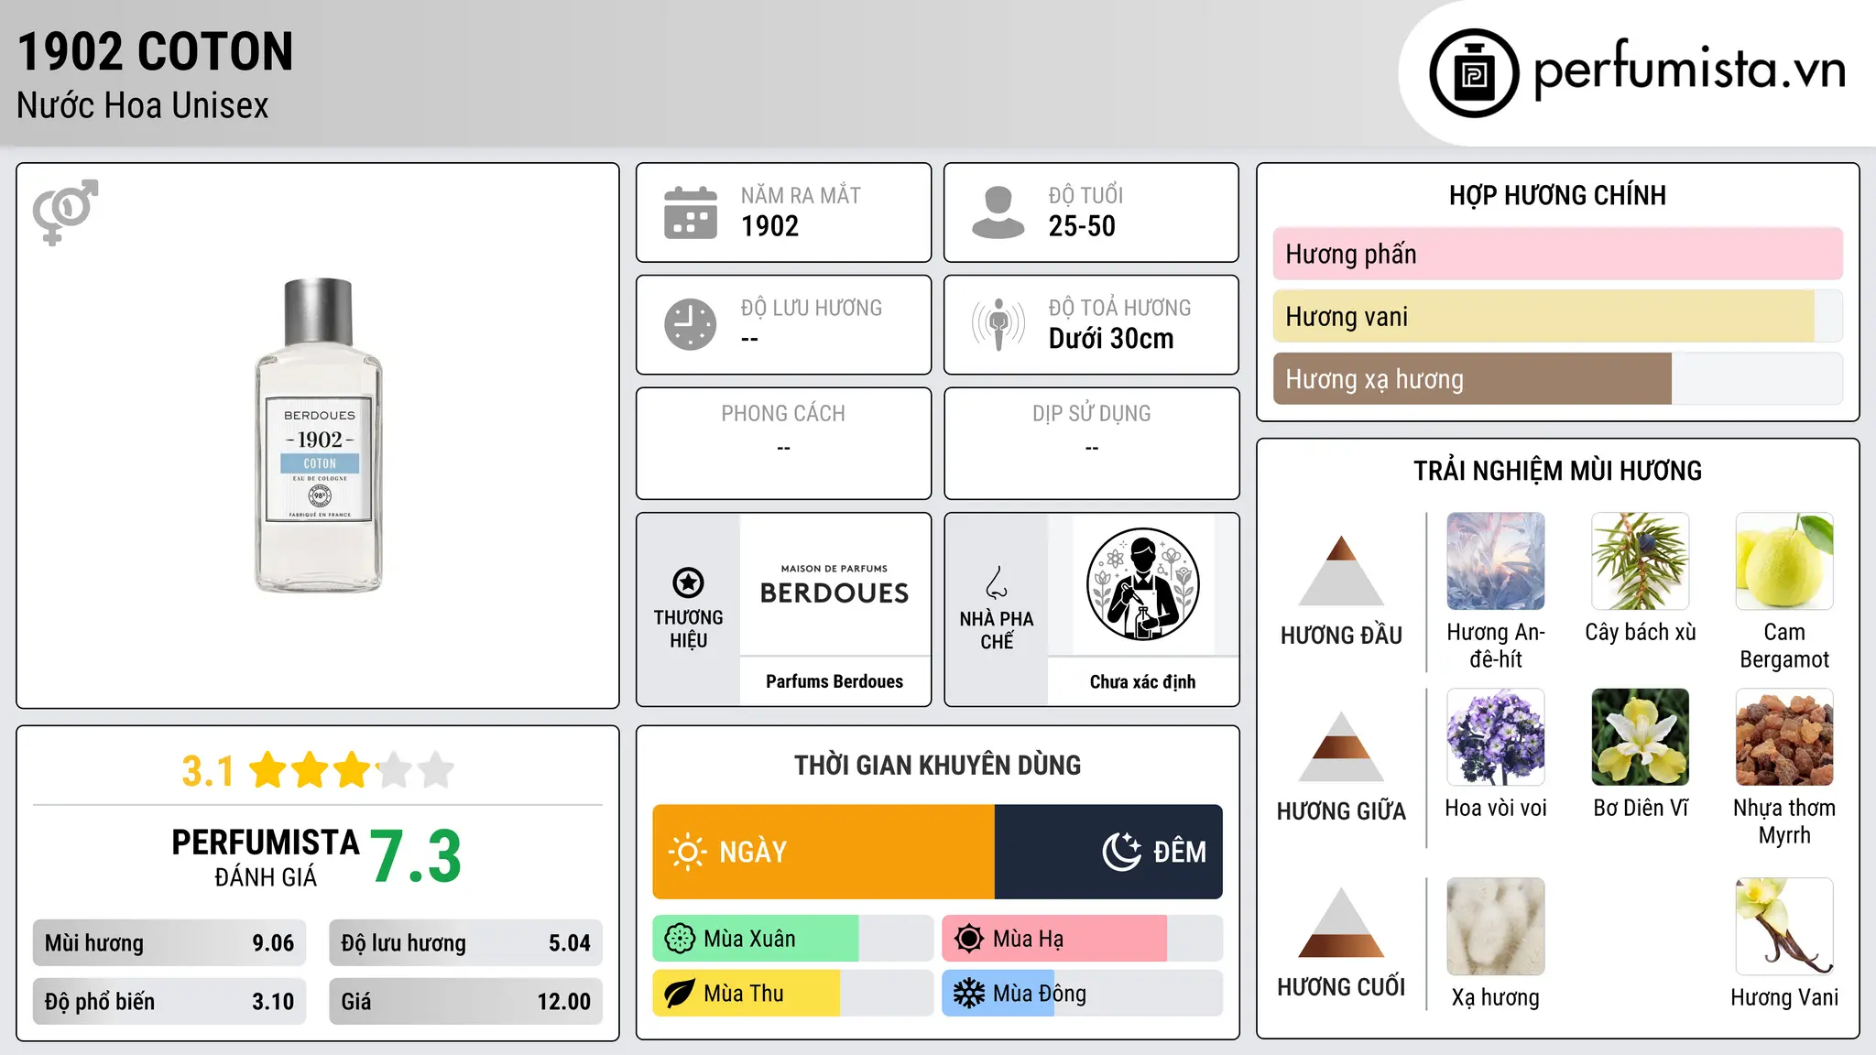Open the Nhựa thơm Myrrh note image
The image size is (1876, 1055).
tap(1784, 737)
